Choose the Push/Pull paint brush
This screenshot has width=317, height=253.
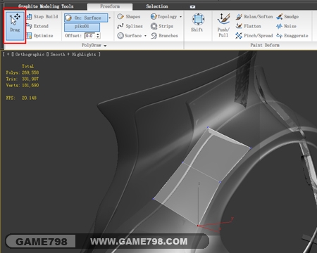[223, 26]
